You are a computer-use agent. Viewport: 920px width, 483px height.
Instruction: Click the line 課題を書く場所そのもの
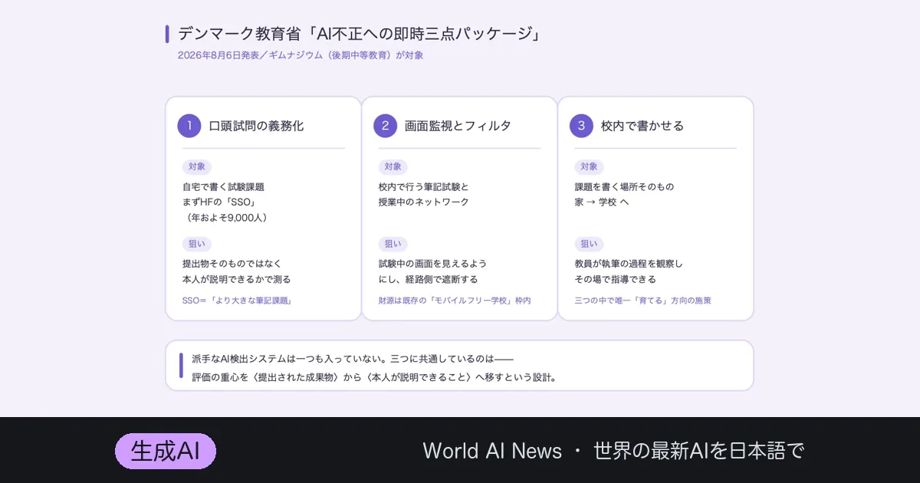[625, 186]
